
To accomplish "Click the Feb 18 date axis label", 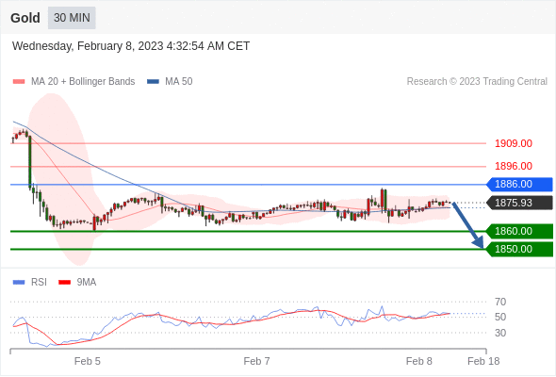I will click(483, 361).
